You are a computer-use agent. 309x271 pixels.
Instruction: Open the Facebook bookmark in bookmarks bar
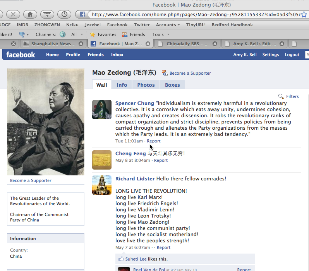(x=117, y=25)
